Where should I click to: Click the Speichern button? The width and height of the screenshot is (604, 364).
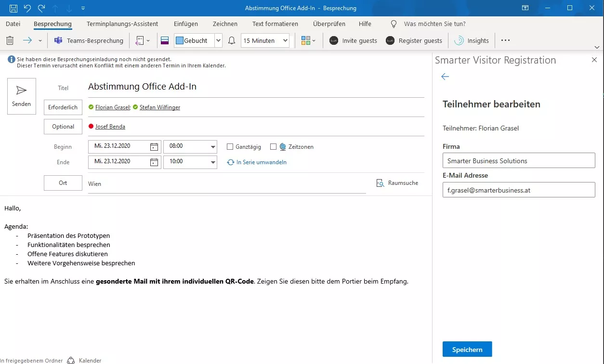(x=467, y=349)
